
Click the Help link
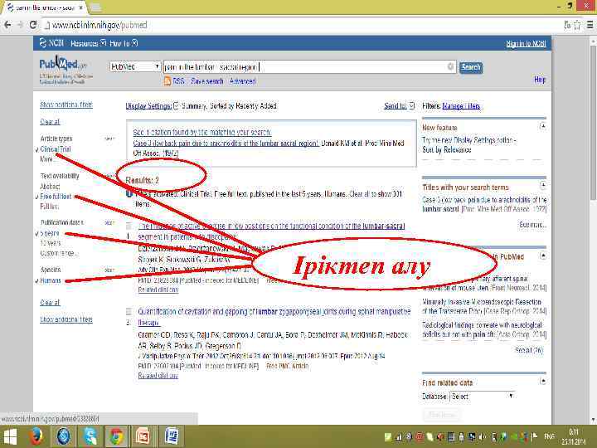coord(540,80)
